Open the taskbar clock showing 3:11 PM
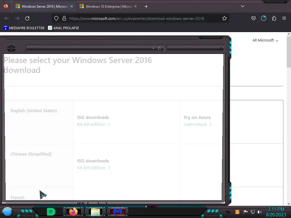This screenshot has width=291, height=218. pyautogui.click(x=276, y=212)
